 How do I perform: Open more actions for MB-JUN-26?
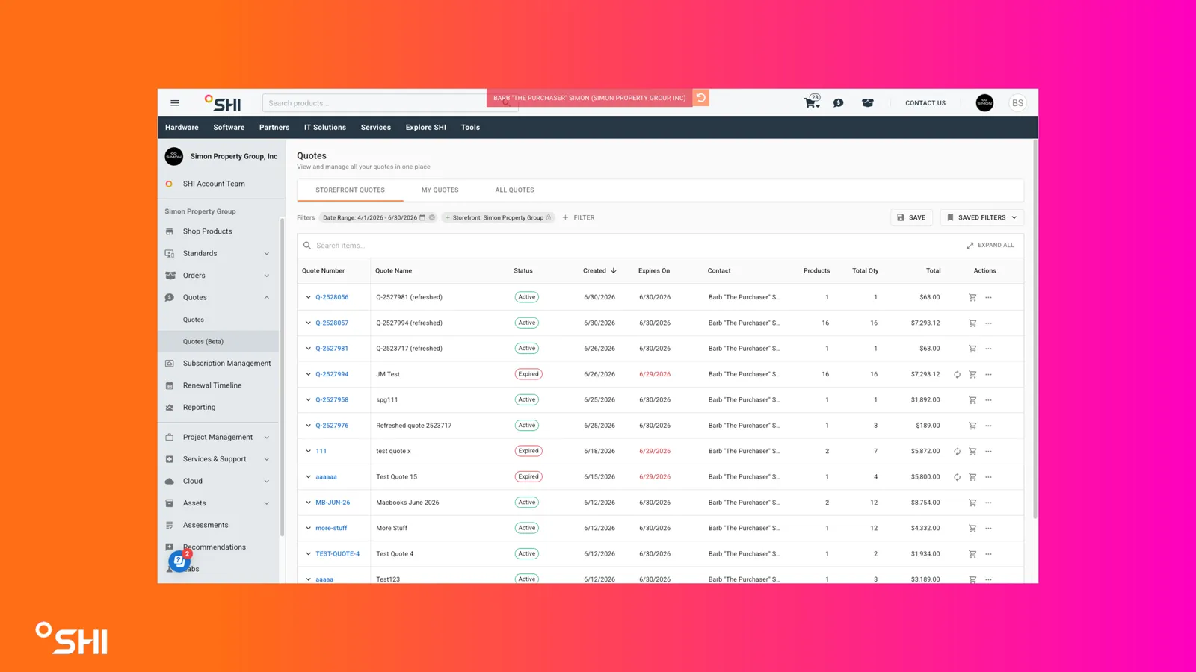989,503
